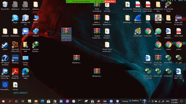
Task: Open the Fer3oon folder
Action: 168,19
